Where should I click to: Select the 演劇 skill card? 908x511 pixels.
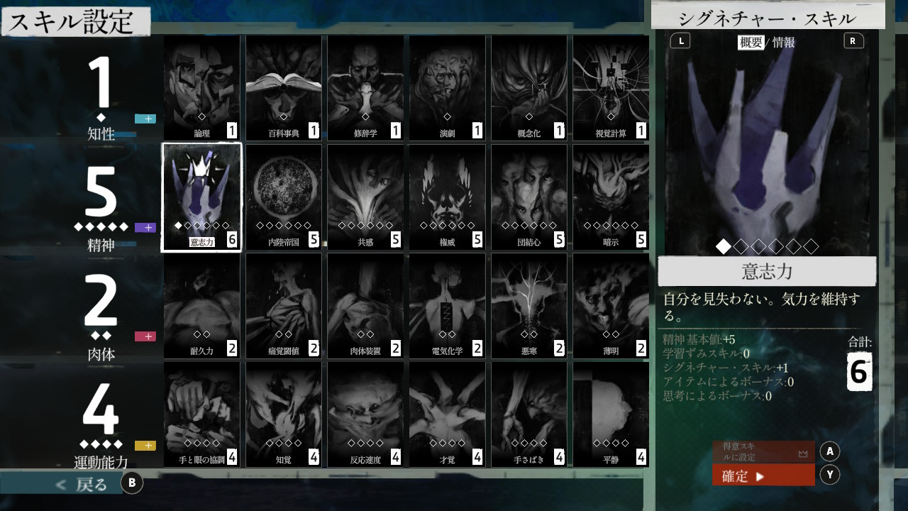(448, 88)
